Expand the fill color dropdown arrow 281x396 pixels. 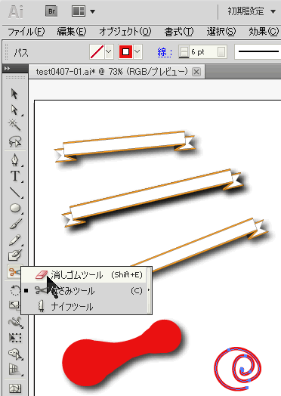click(109, 52)
